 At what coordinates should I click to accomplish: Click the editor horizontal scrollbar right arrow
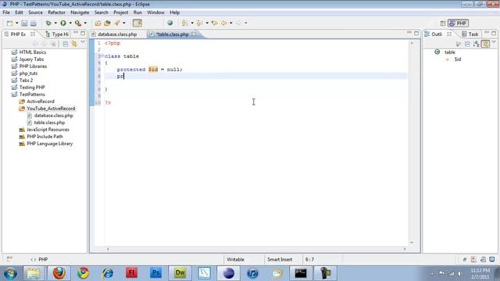pos(405,249)
